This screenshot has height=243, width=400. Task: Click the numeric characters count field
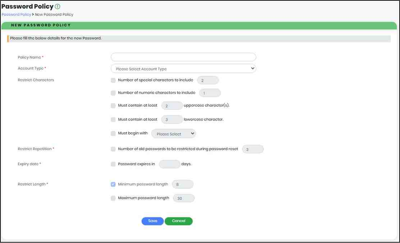point(210,93)
